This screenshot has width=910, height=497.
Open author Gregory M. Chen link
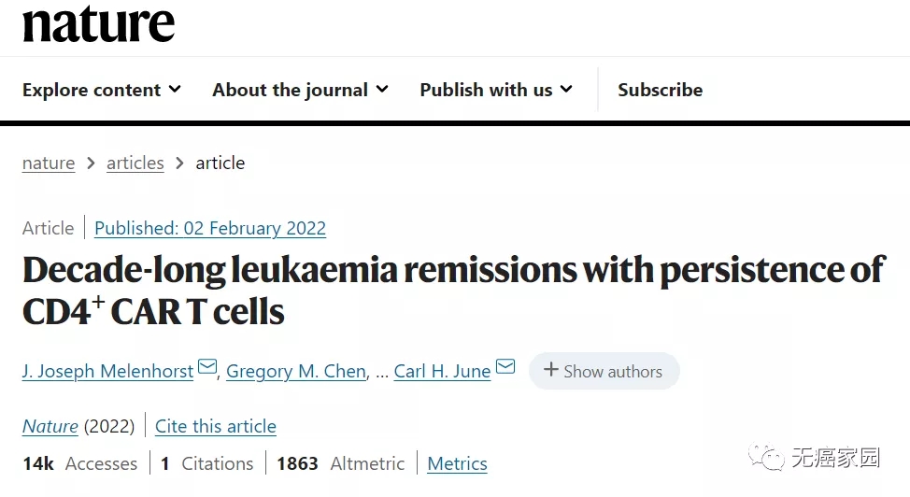pos(296,371)
